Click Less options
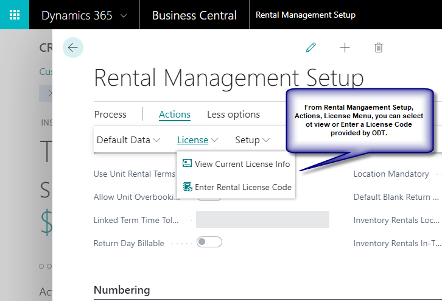 point(233,115)
